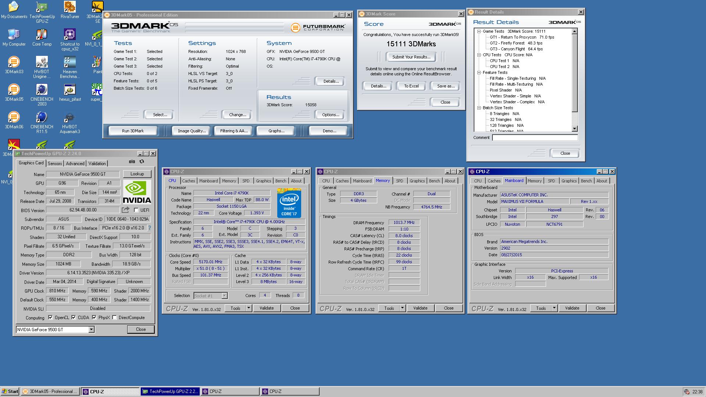Click the Comment input field

coord(535,137)
